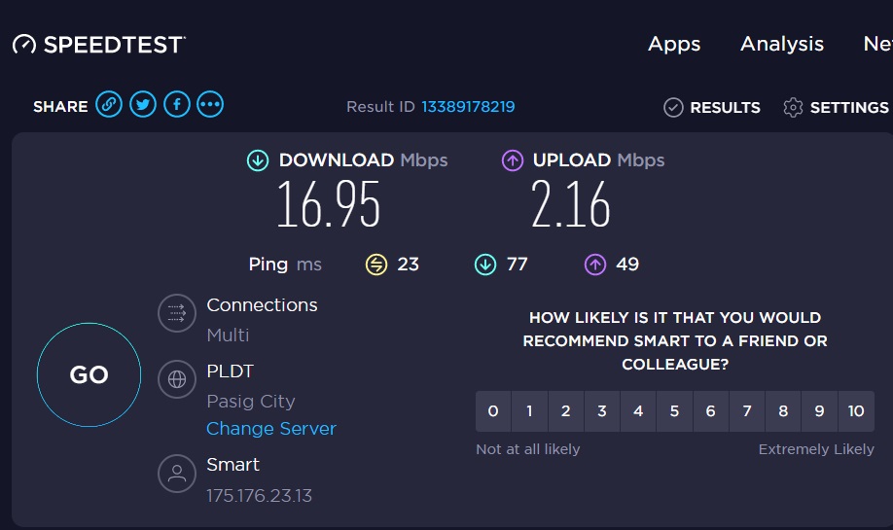Click the PLDT server globe icon
The width and height of the screenshot is (893, 530).
click(176, 379)
